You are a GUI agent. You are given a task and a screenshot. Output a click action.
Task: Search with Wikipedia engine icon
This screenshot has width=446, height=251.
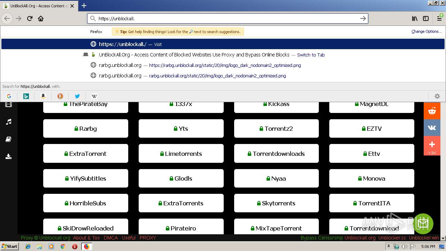tap(94, 96)
